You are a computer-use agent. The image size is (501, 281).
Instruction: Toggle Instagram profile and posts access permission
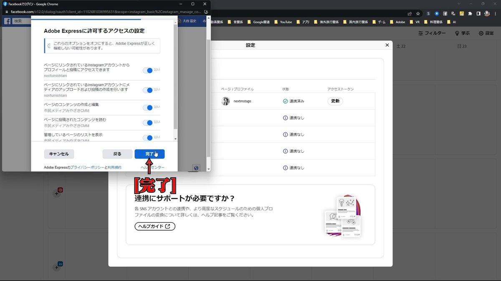148,70
